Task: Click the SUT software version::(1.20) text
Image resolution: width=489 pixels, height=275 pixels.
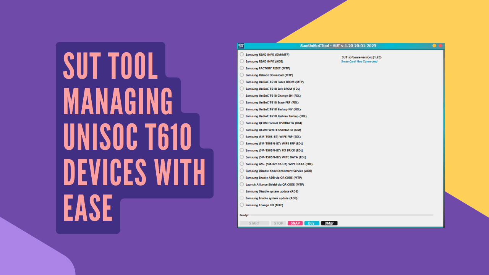Action: click(361, 57)
